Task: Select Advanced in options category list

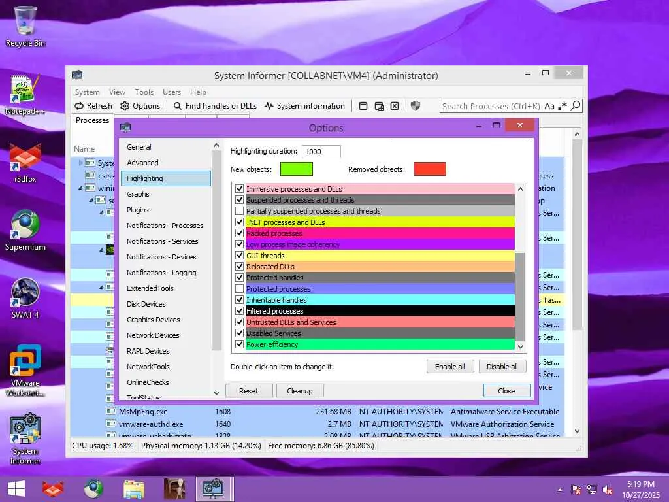Action: click(x=166, y=163)
